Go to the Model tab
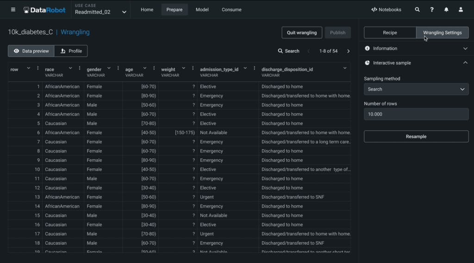474x263 pixels. tap(202, 10)
